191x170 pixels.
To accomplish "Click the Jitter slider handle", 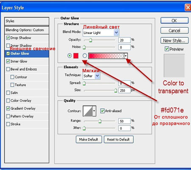I will [x=84, y=128].
